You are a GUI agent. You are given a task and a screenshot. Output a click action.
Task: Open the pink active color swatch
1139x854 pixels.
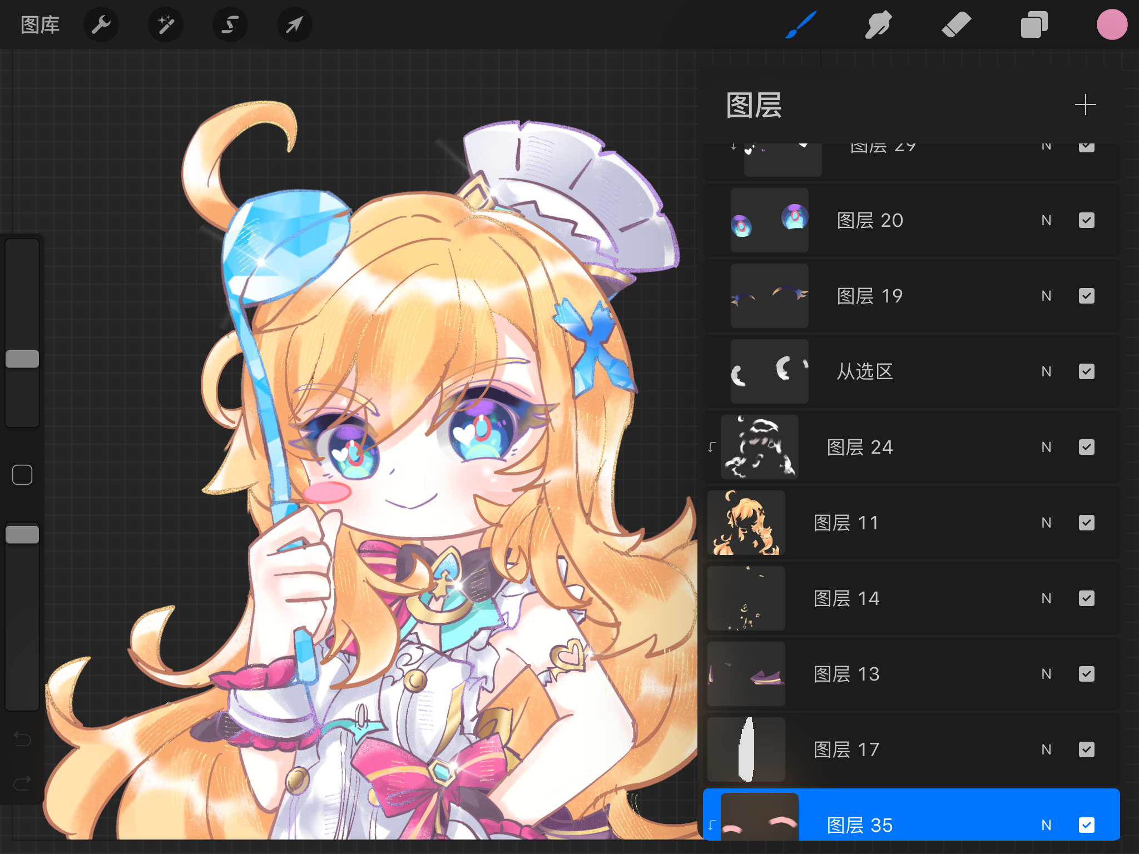pyautogui.click(x=1112, y=25)
